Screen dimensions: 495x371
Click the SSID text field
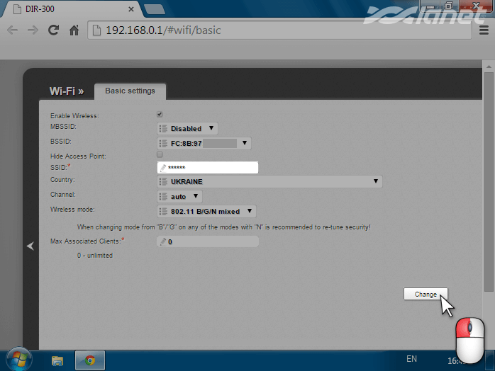click(x=207, y=168)
